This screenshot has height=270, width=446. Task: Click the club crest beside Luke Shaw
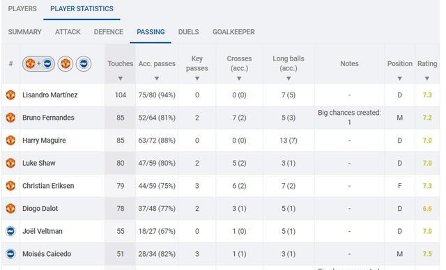(10, 163)
